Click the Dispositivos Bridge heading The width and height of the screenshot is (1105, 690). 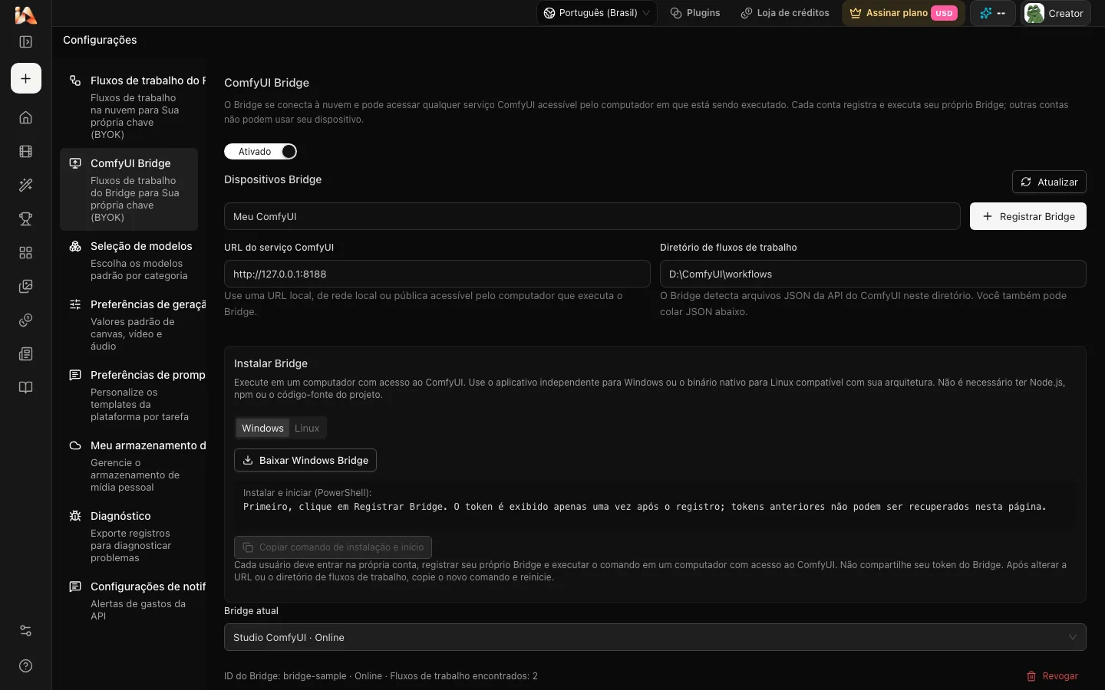[272, 179]
